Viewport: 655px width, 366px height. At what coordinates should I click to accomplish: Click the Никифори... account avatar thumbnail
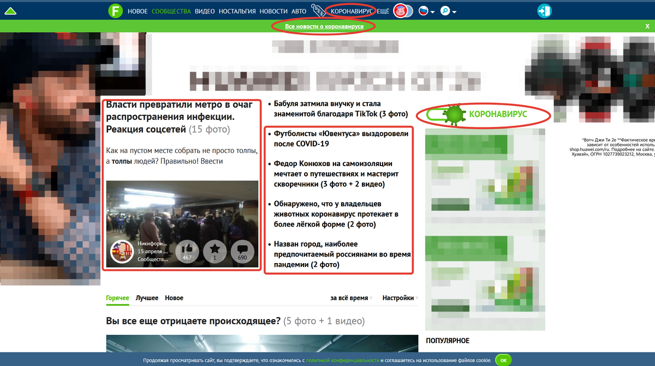pos(122,252)
